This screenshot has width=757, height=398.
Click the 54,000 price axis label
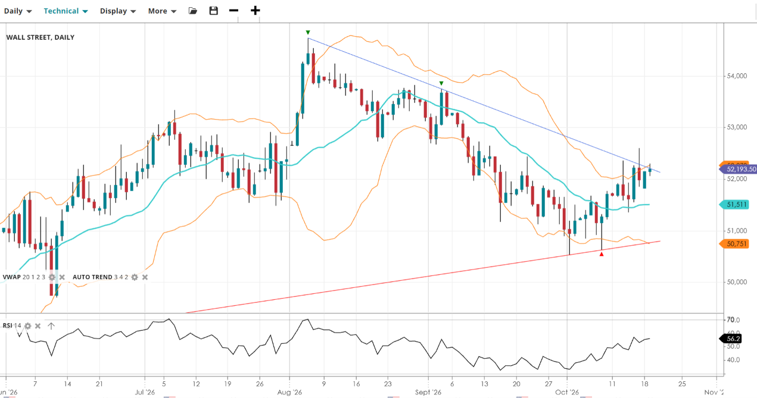(x=737, y=76)
